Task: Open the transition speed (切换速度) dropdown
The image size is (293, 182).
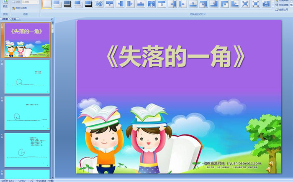Action: pyautogui.click(x=291, y=5)
